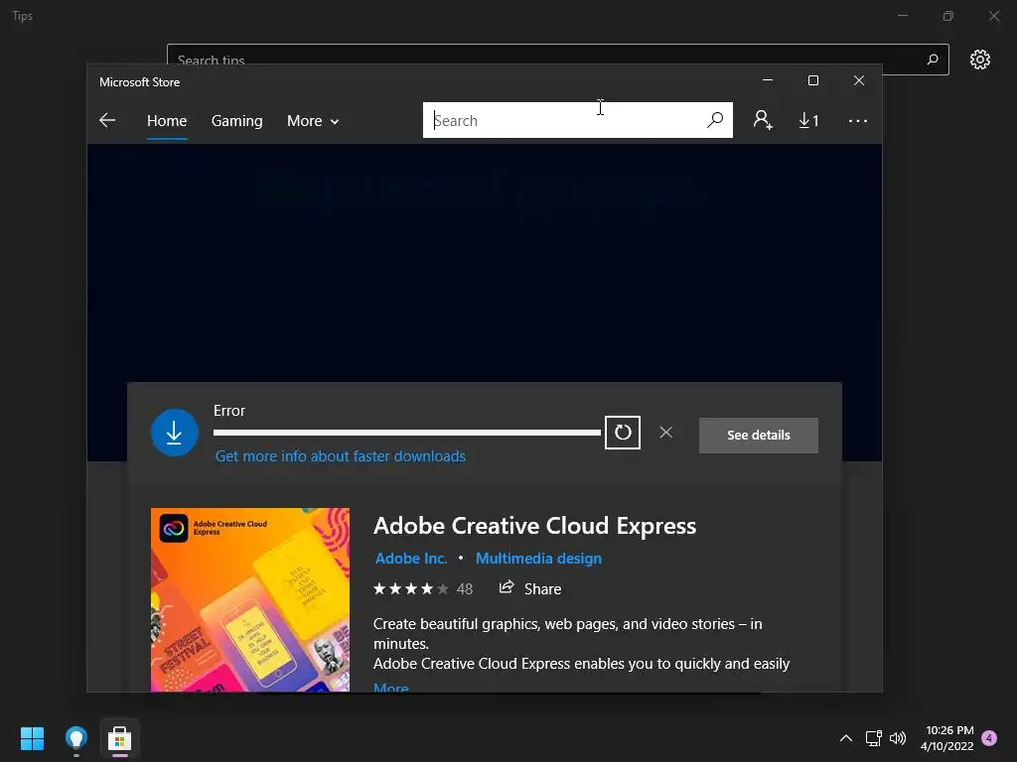Viewport: 1017px width, 762px height.
Task: Open the Adobe Inc. publisher link
Action: pos(410,558)
